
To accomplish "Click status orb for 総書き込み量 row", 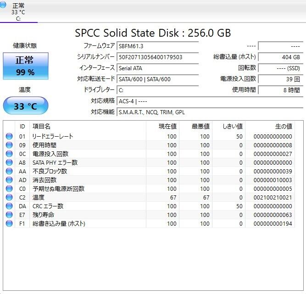I will (x=9, y=223).
